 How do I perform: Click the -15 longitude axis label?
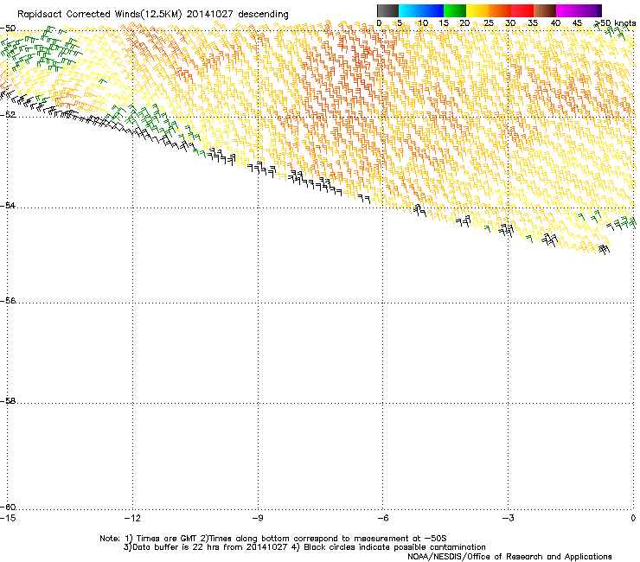click(x=8, y=518)
